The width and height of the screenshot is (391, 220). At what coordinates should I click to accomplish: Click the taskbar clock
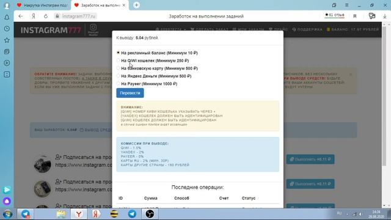(376, 214)
